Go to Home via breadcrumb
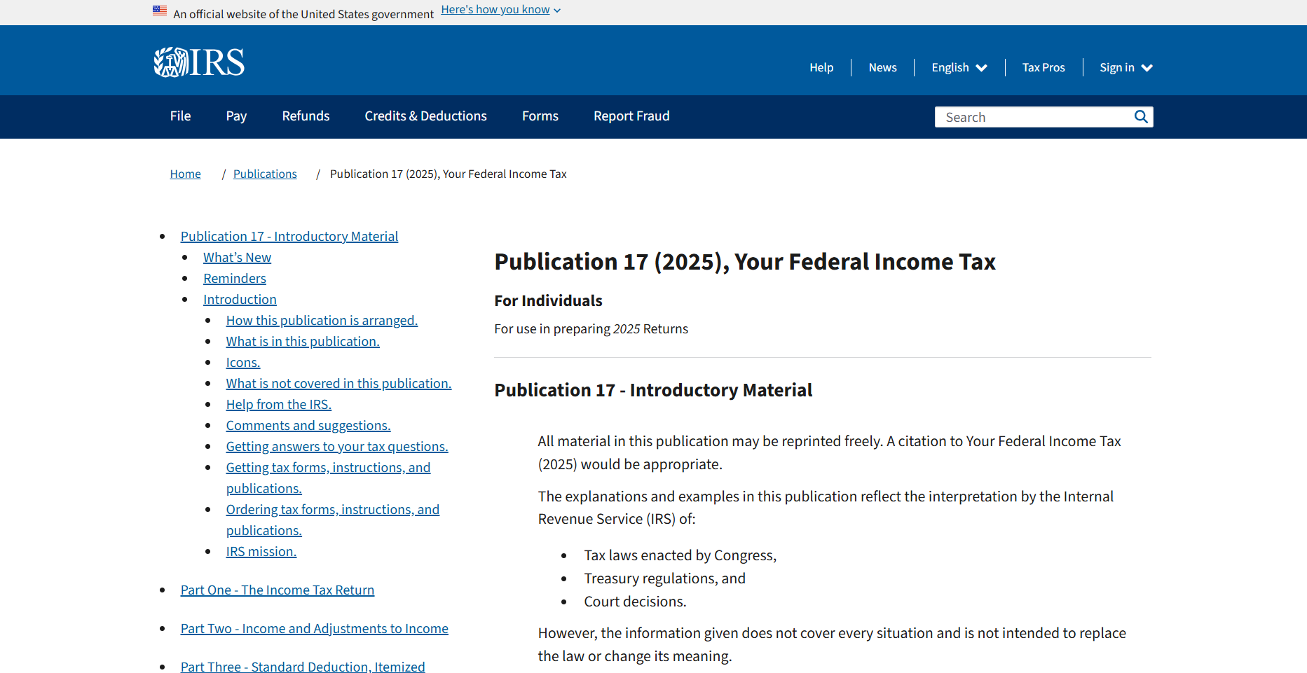The image size is (1307, 673). [x=185, y=174]
